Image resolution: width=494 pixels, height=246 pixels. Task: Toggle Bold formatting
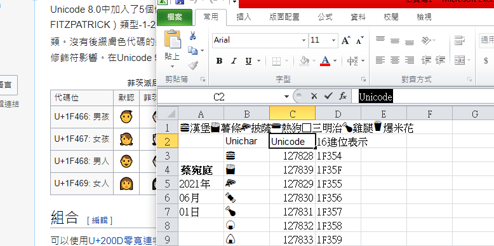point(219,61)
